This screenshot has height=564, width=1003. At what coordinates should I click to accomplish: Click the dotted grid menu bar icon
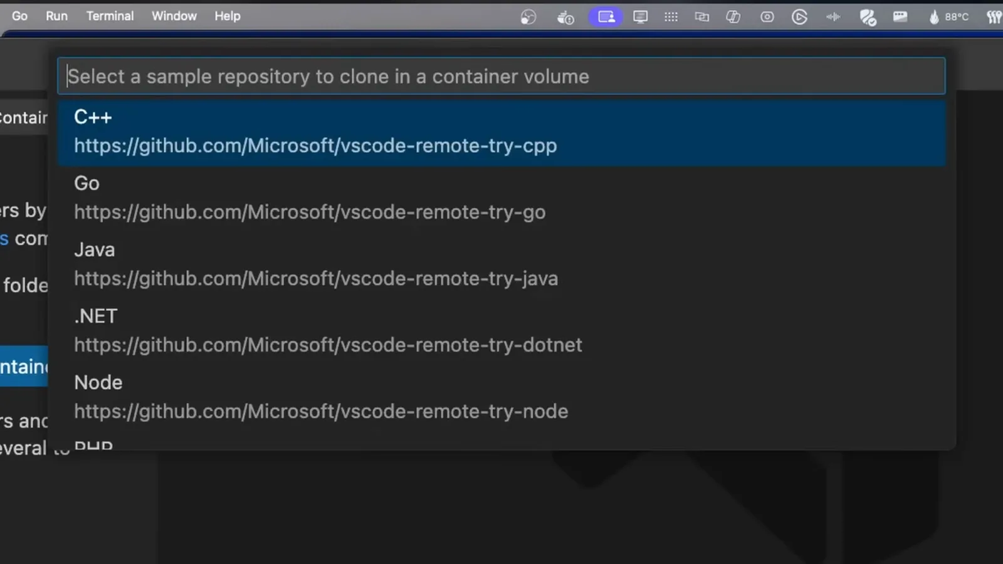click(x=671, y=17)
